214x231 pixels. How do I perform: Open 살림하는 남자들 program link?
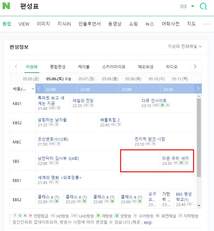tap(52, 120)
